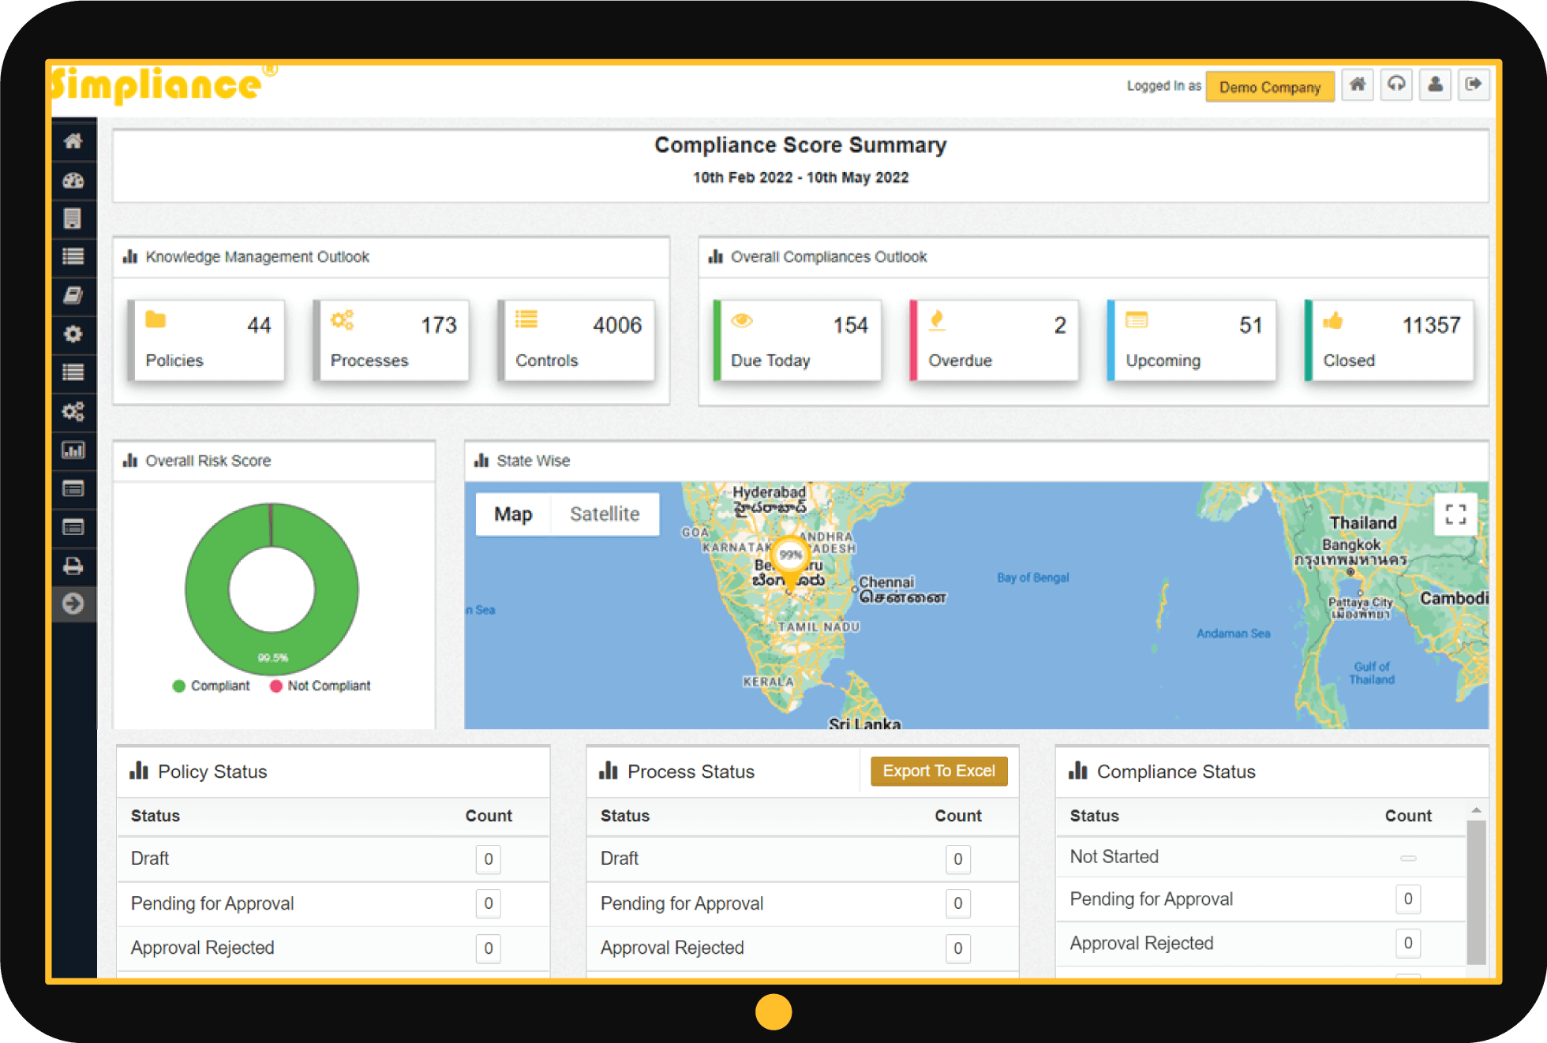Switch the map to Satellite view
This screenshot has width=1547, height=1043.
pyautogui.click(x=605, y=514)
